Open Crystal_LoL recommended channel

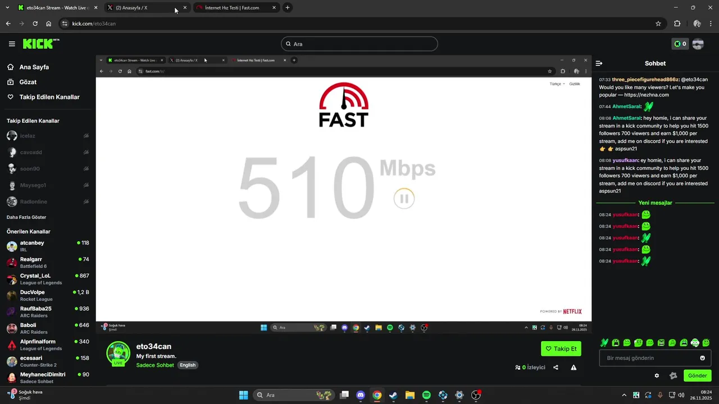[x=48, y=279]
